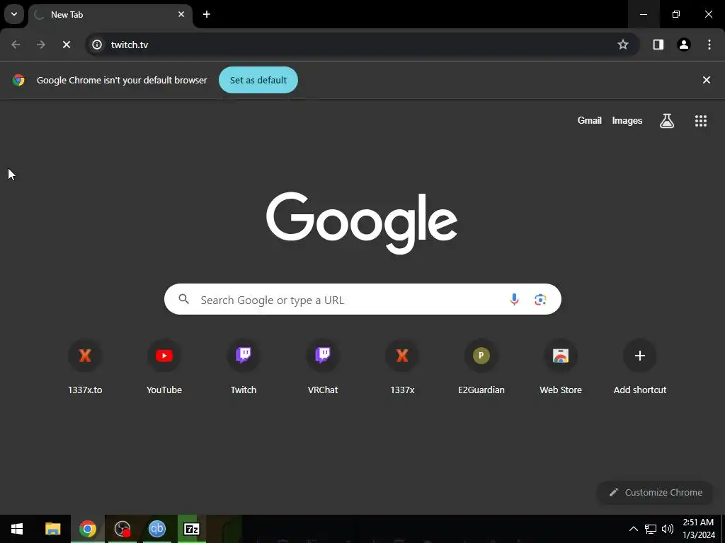725x543 pixels.
Task: Go forward to the next page
Action: [41, 45]
